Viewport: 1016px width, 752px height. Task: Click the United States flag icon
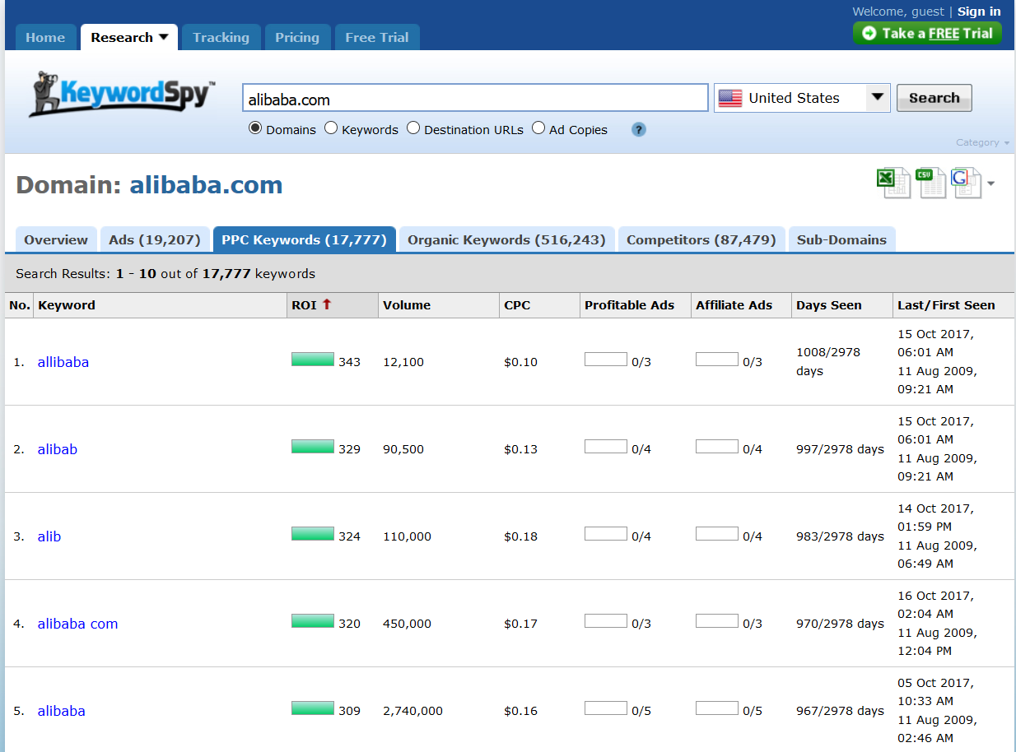730,99
